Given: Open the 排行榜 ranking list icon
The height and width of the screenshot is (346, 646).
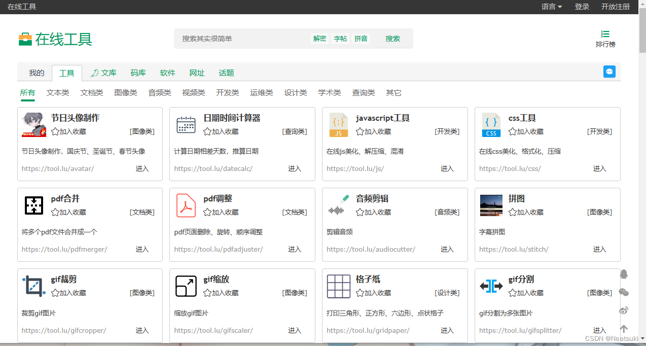Looking at the screenshot, I should point(605,33).
